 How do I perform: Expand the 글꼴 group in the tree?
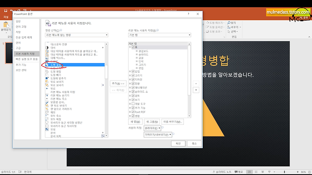136,58
